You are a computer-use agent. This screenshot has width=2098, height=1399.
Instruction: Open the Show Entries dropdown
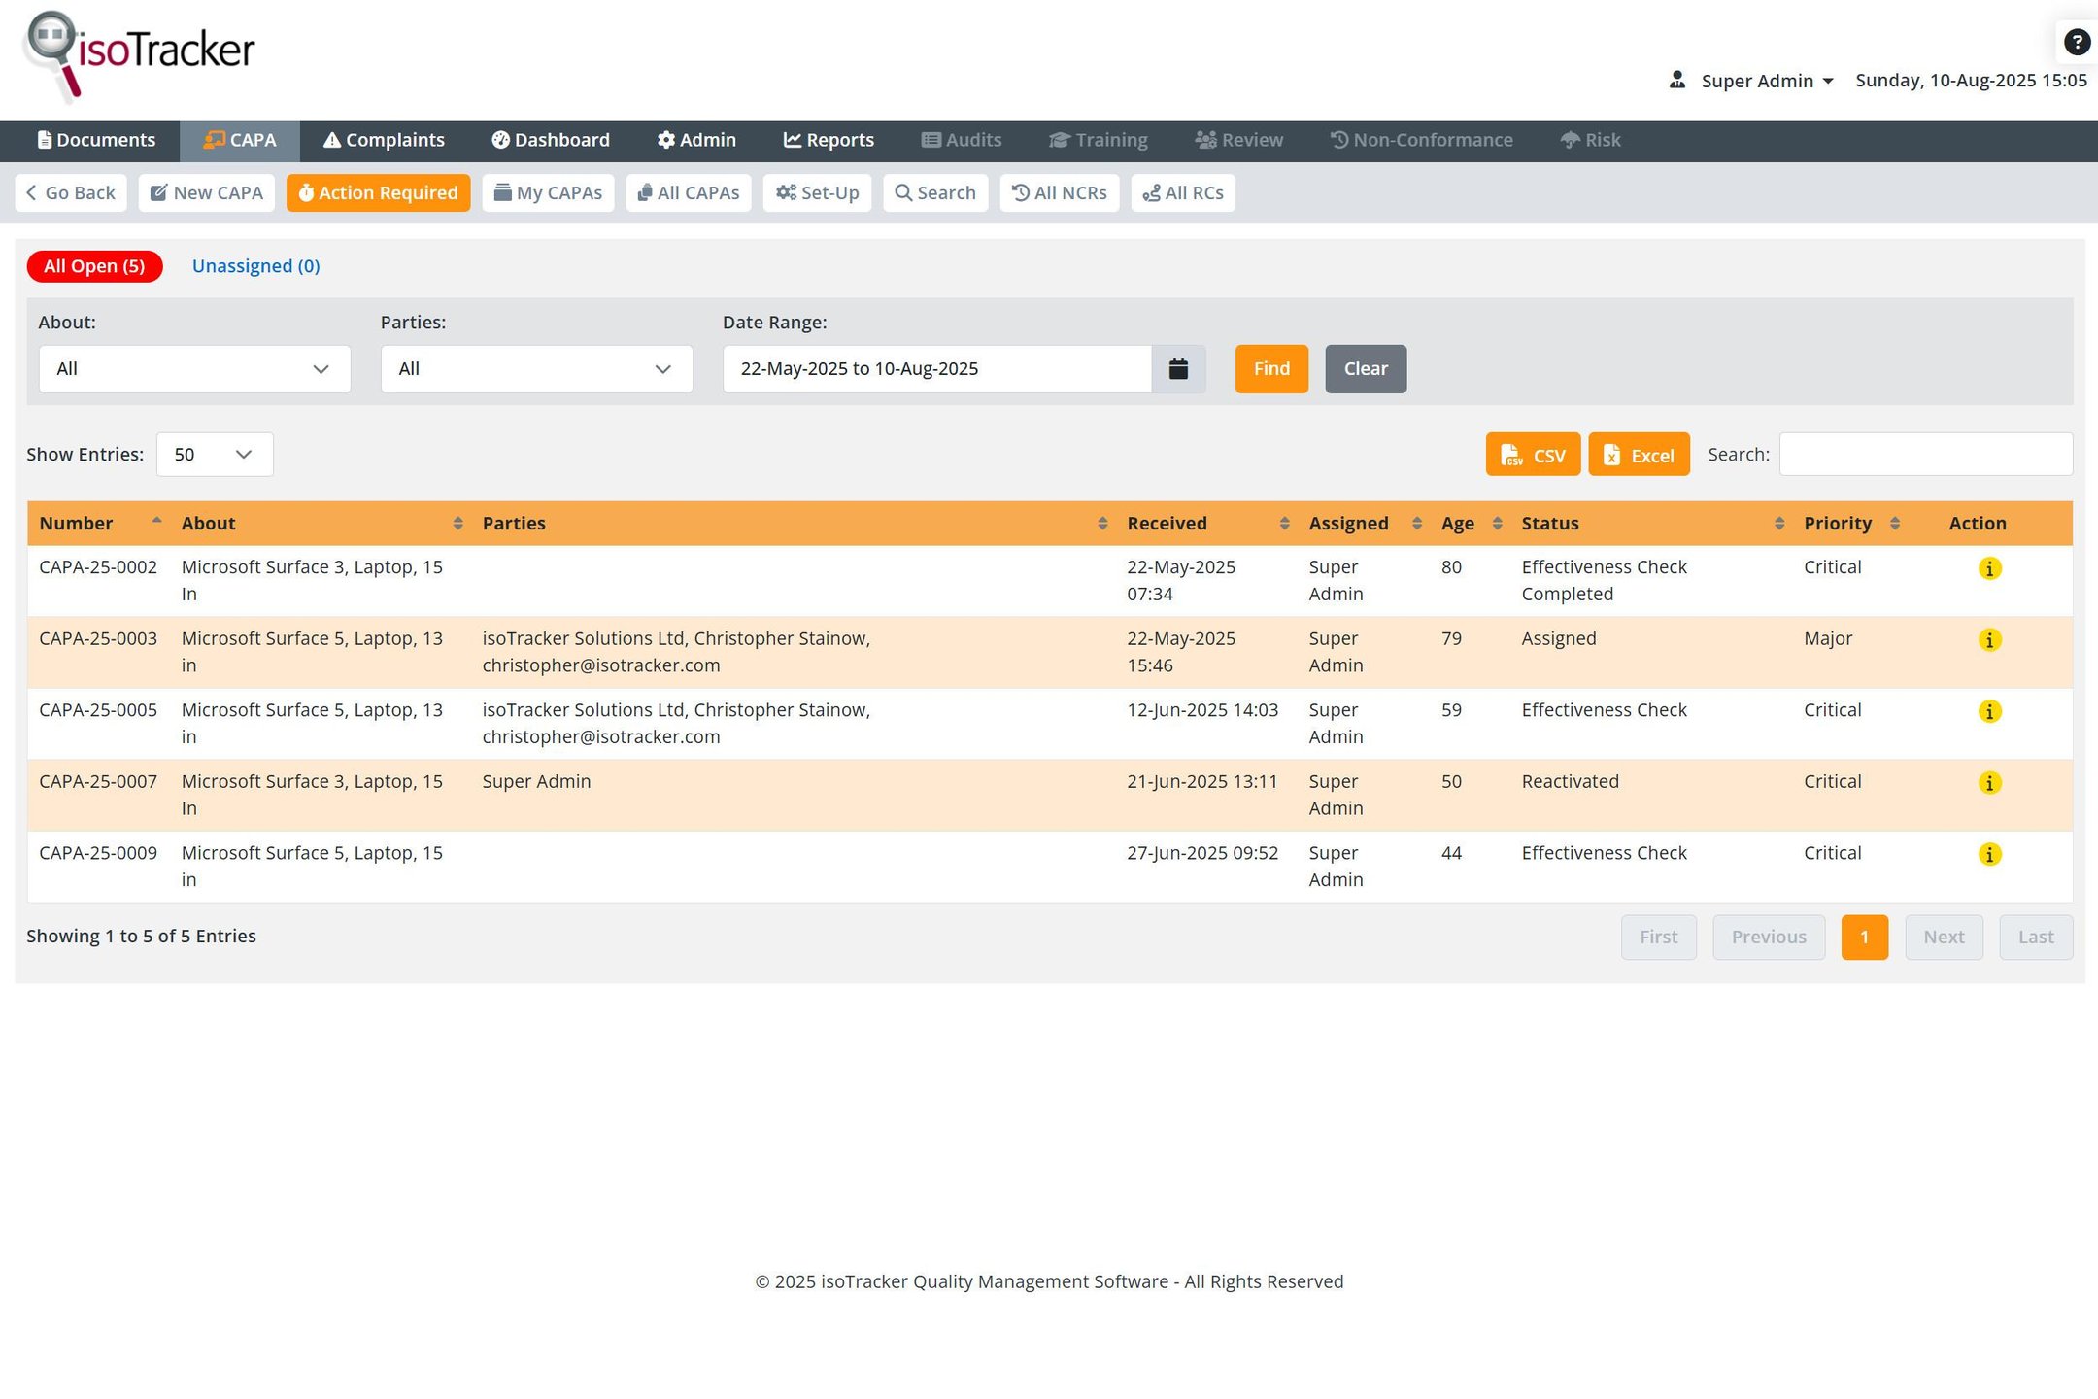(214, 455)
